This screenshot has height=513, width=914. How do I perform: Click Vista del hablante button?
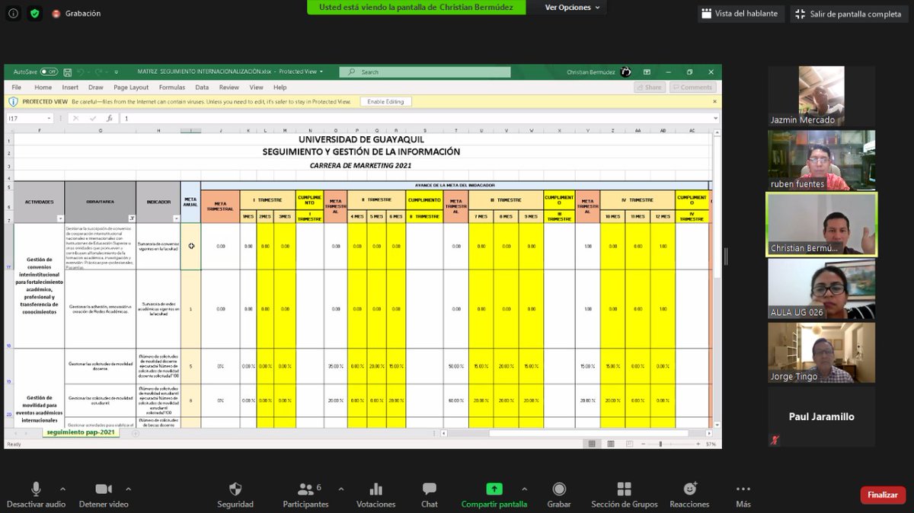pos(741,14)
